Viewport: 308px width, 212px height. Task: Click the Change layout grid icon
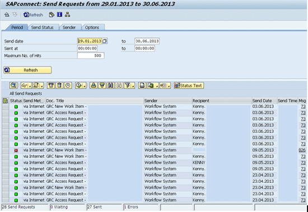164,86
